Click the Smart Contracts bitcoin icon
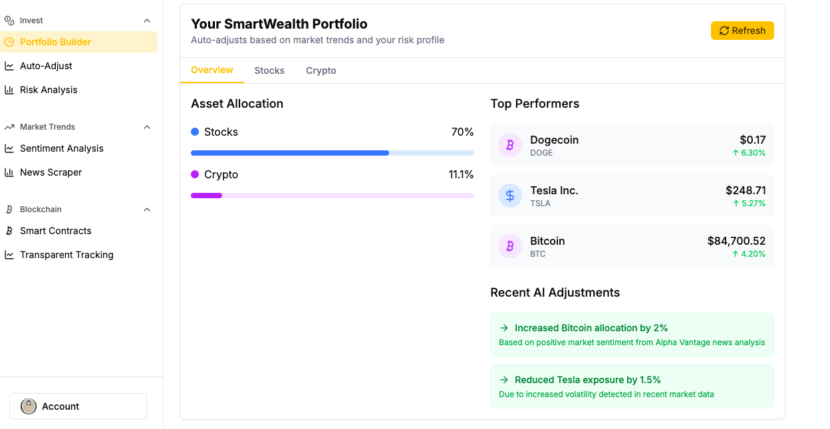The width and height of the screenshot is (830, 429). [9, 231]
